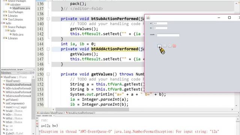240x135 pixels.
Task: Click the 'a=12a b=3' output line
Action: [x=49, y=126]
